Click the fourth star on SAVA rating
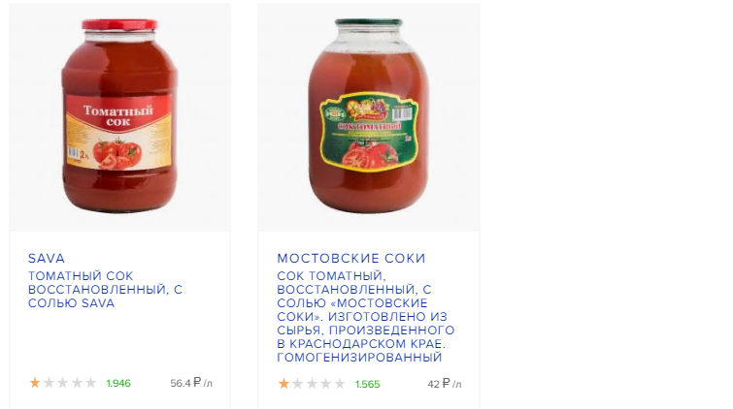 coord(77,383)
